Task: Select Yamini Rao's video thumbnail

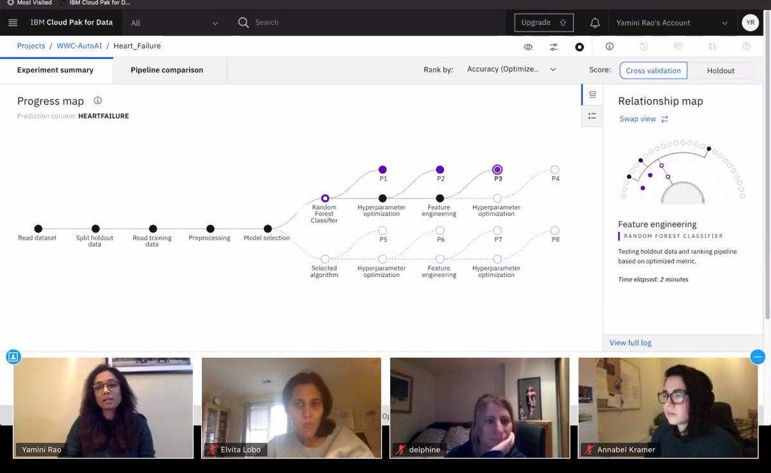Action: point(103,408)
